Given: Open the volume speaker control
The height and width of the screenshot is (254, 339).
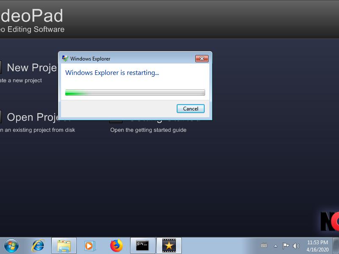Looking at the screenshot, I should click(x=296, y=246).
